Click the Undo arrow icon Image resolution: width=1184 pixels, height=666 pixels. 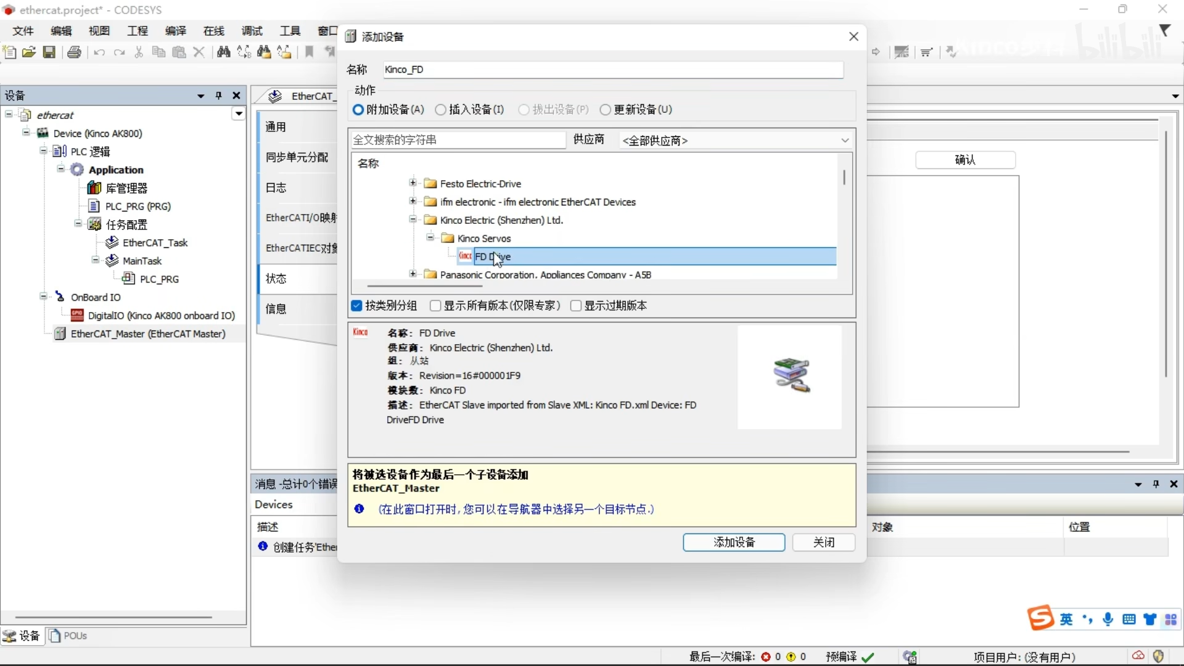[x=99, y=52]
